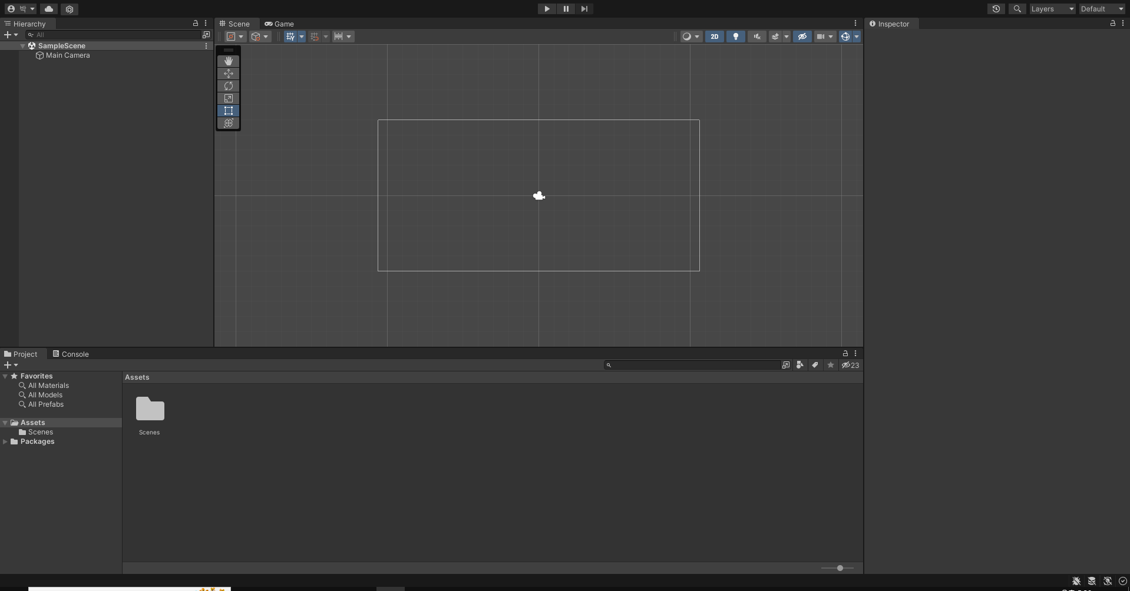The height and width of the screenshot is (591, 1130).
Task: Open the Layers dropdown
Action: (1052, 9)
